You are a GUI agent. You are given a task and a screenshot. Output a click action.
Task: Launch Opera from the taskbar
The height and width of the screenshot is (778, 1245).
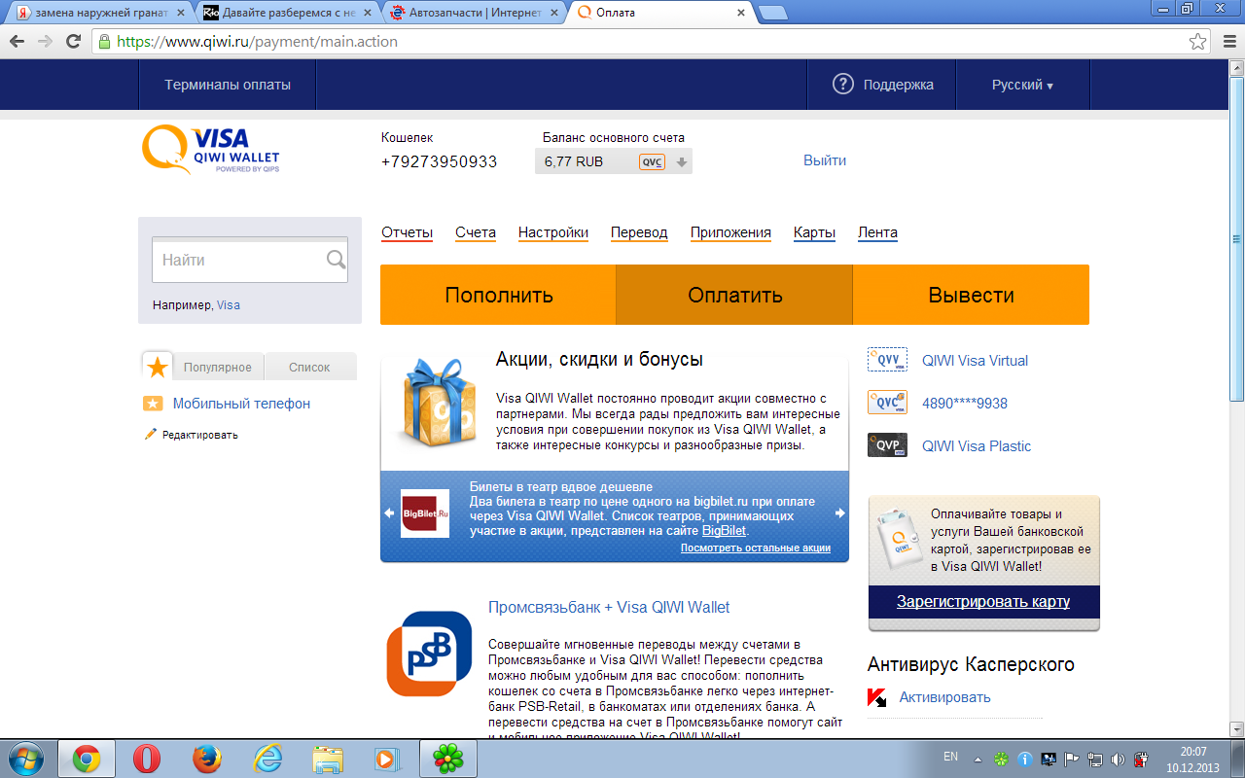tap(146, 759)
